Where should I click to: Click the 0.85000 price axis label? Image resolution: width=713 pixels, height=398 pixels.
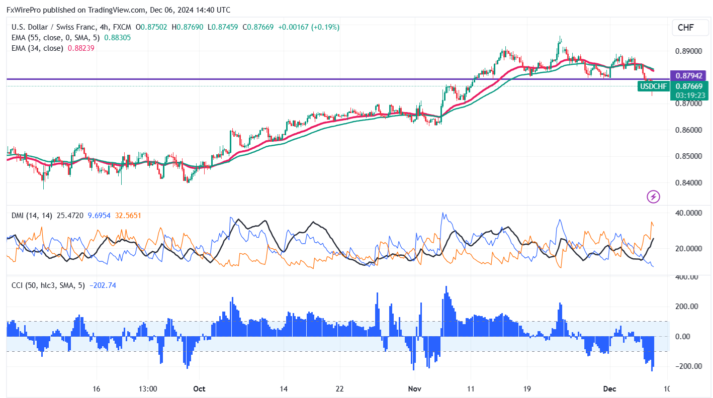(688, 156)
